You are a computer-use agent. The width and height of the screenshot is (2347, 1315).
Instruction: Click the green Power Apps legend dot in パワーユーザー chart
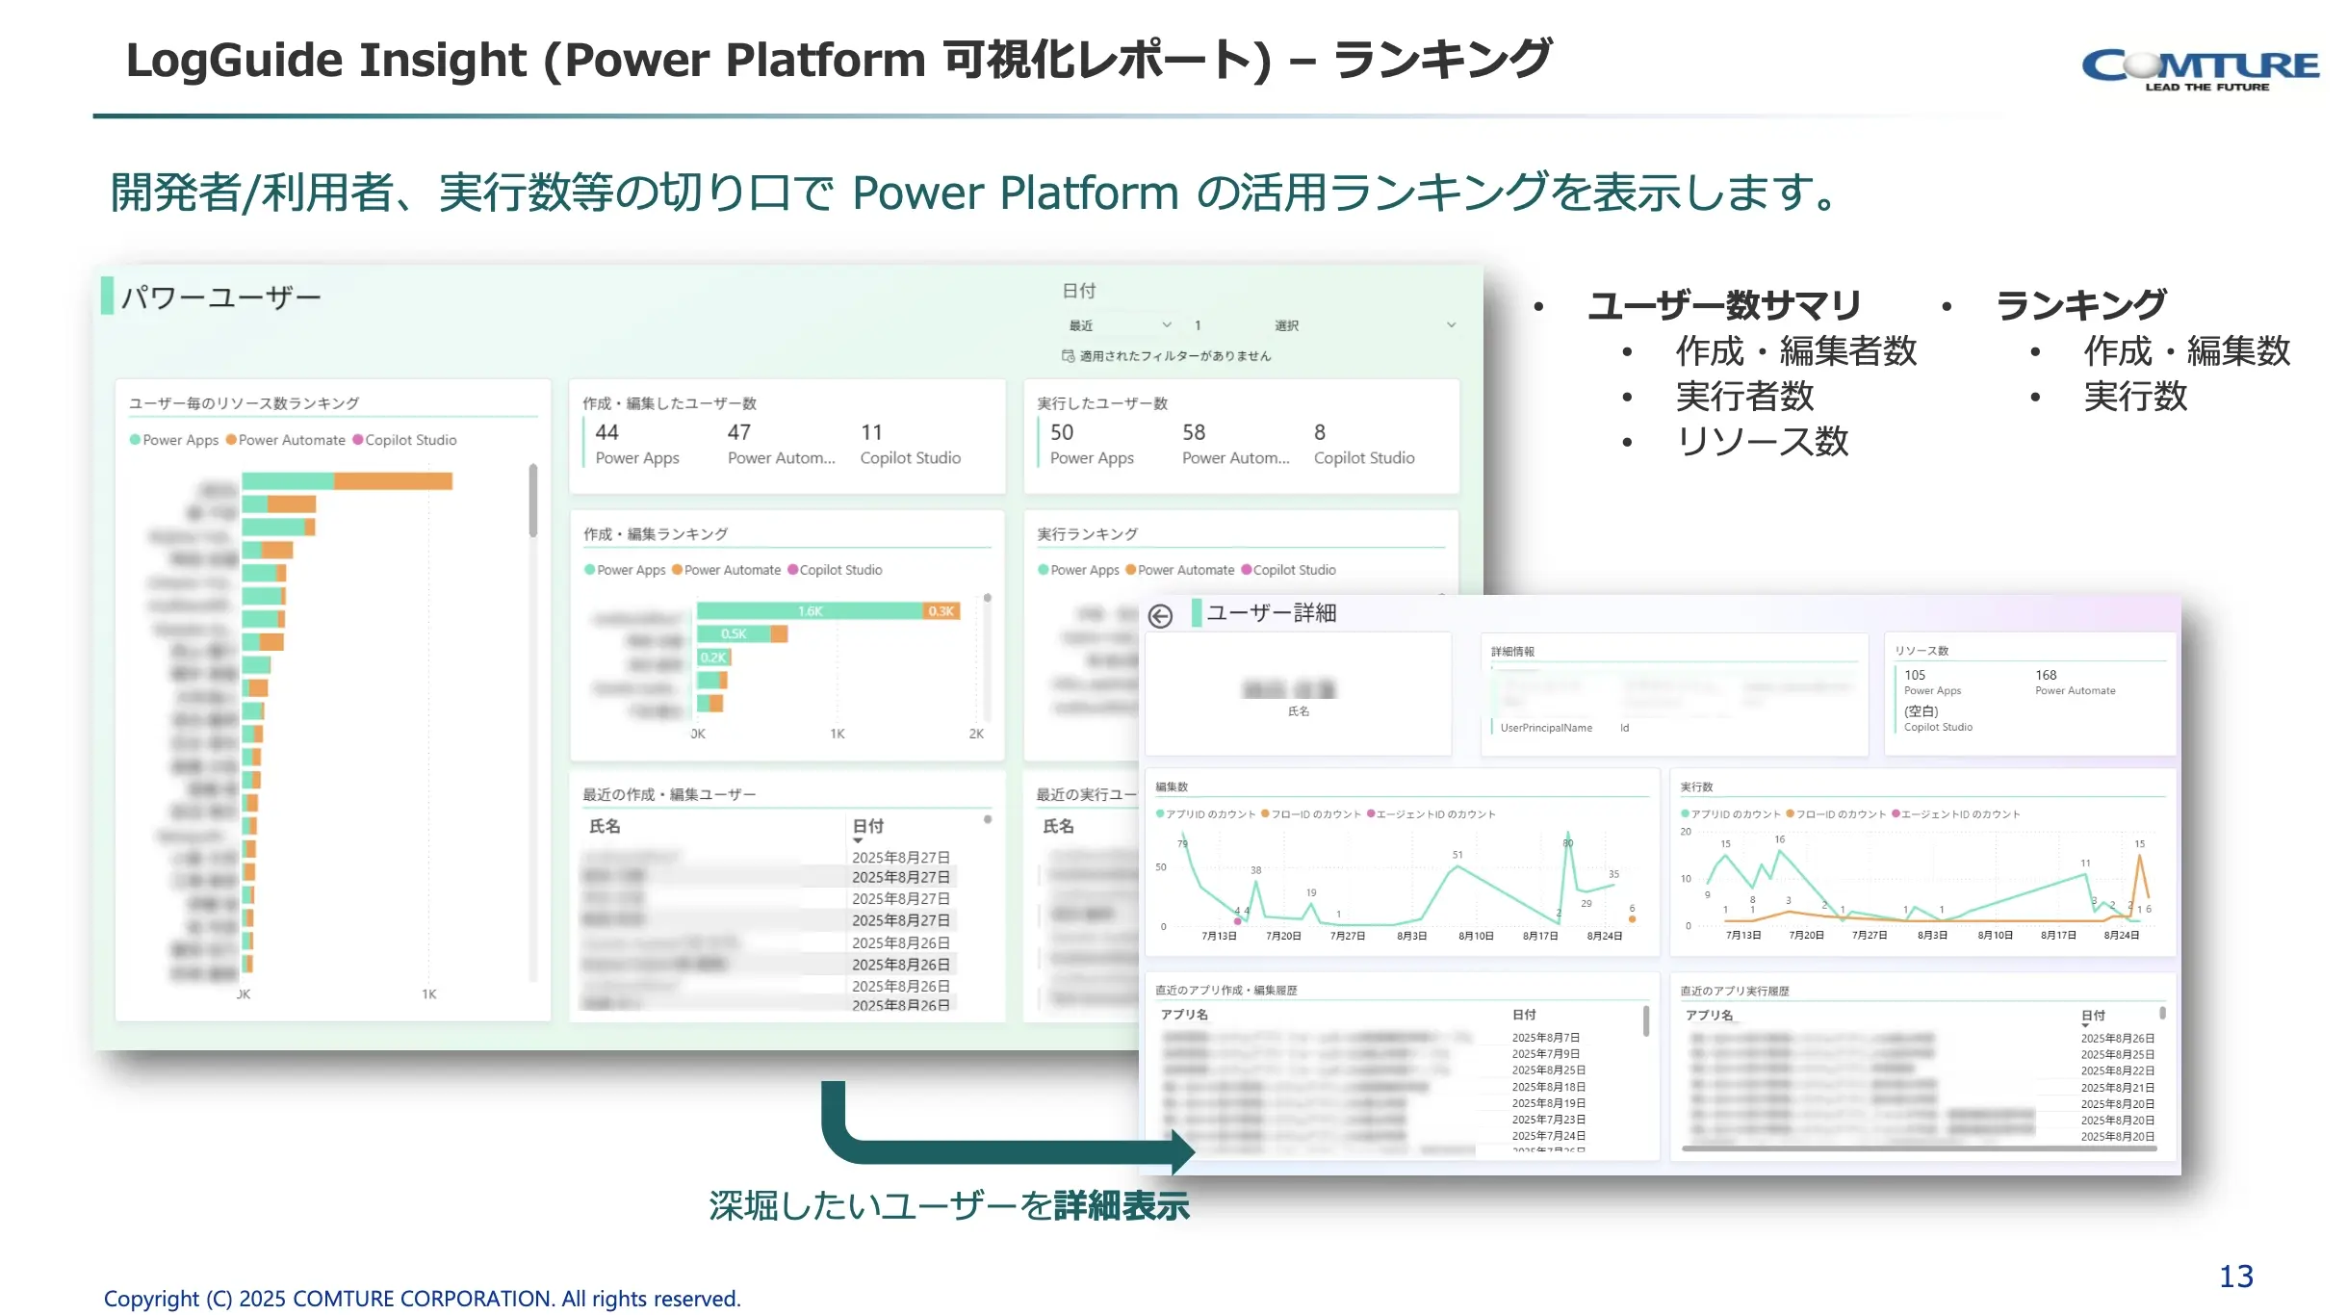click(135, 440)
